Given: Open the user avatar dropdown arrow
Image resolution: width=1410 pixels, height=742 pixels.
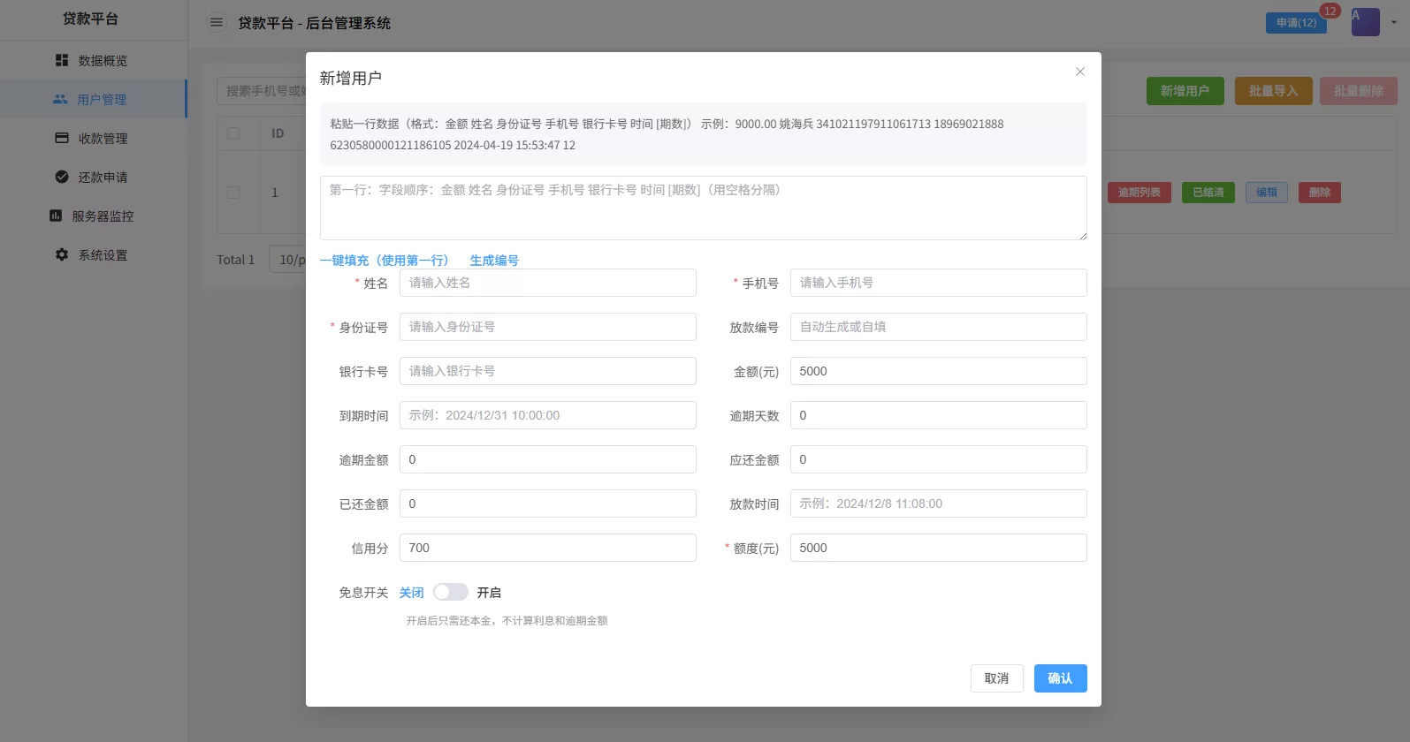Looking at the screenshot, I should [1394, 22].
